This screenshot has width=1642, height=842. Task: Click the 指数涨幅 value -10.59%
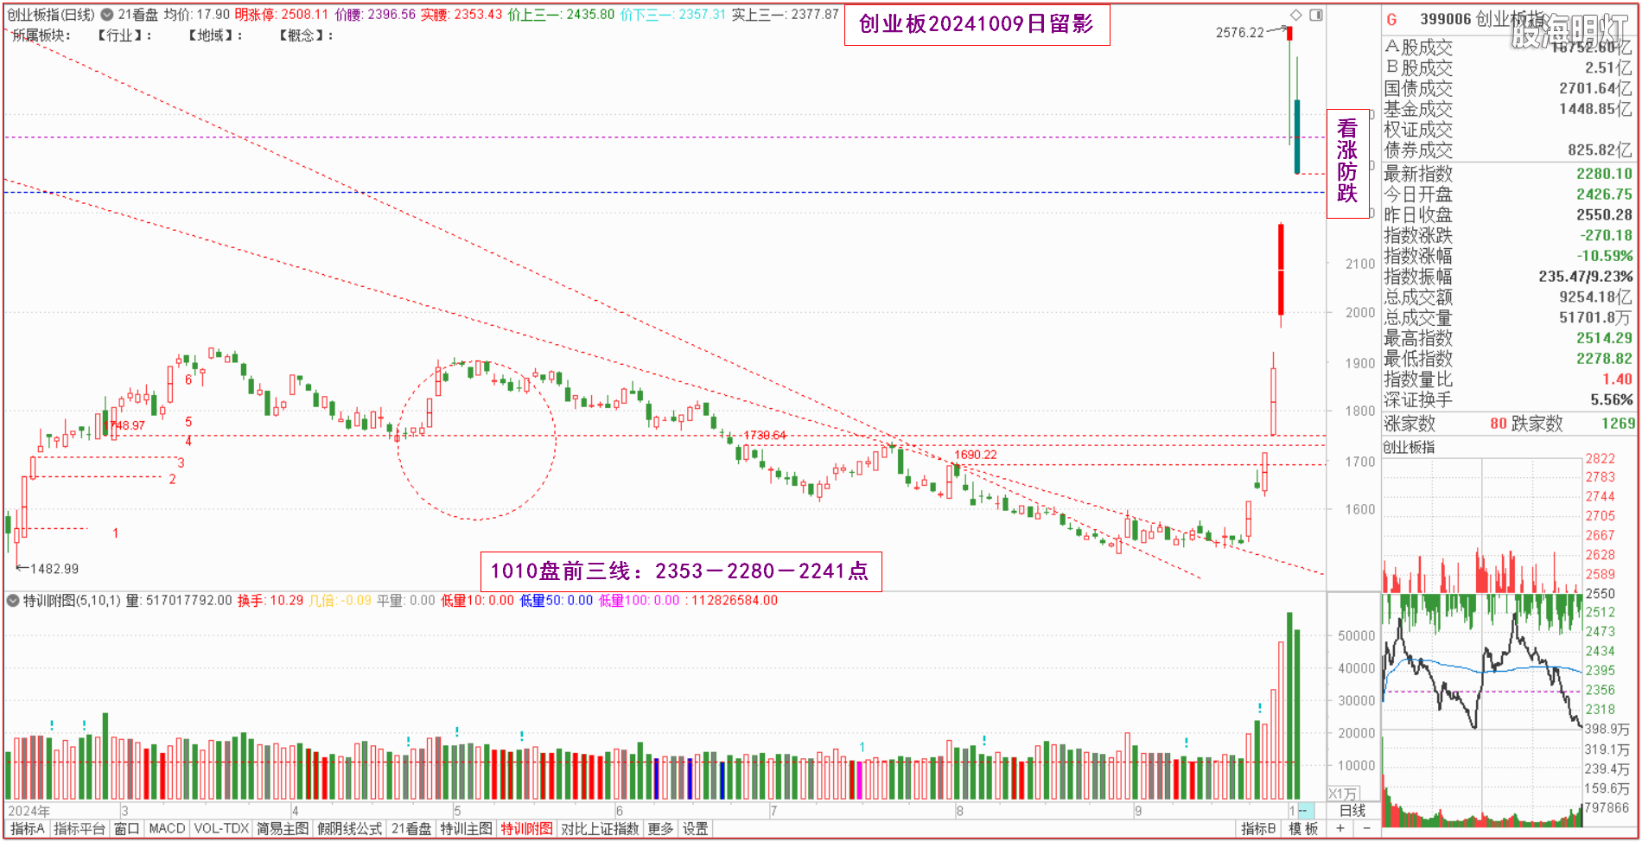1605,256
